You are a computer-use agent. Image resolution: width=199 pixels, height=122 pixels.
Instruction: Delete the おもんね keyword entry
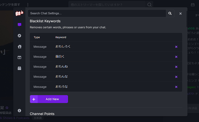point(176,67)
